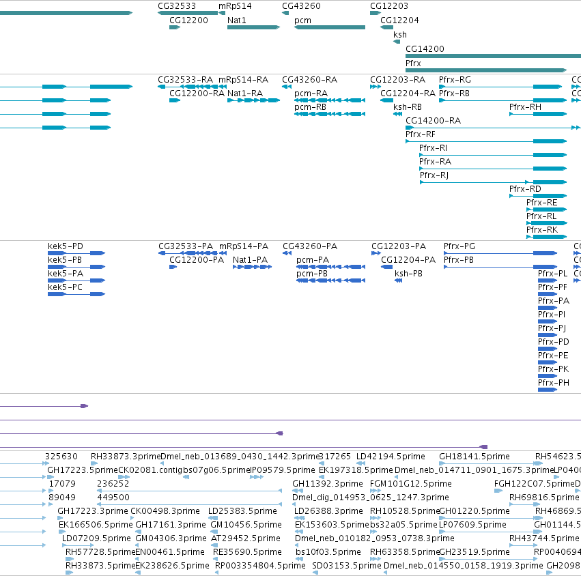Click the CG32533-RA transcript label
The height and width of the screenshot is (576, 581).
pyautogui.click(x=185, y=80)
